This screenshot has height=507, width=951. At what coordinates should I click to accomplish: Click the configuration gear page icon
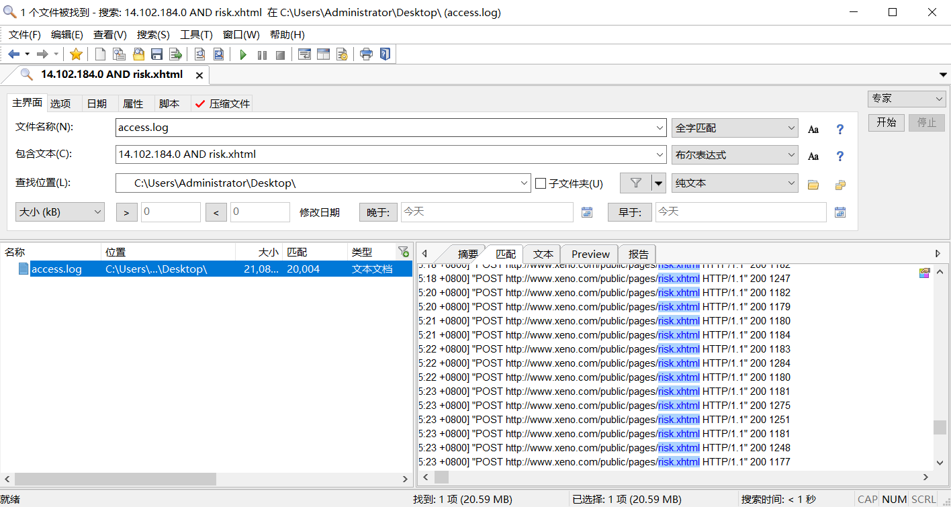342,54
